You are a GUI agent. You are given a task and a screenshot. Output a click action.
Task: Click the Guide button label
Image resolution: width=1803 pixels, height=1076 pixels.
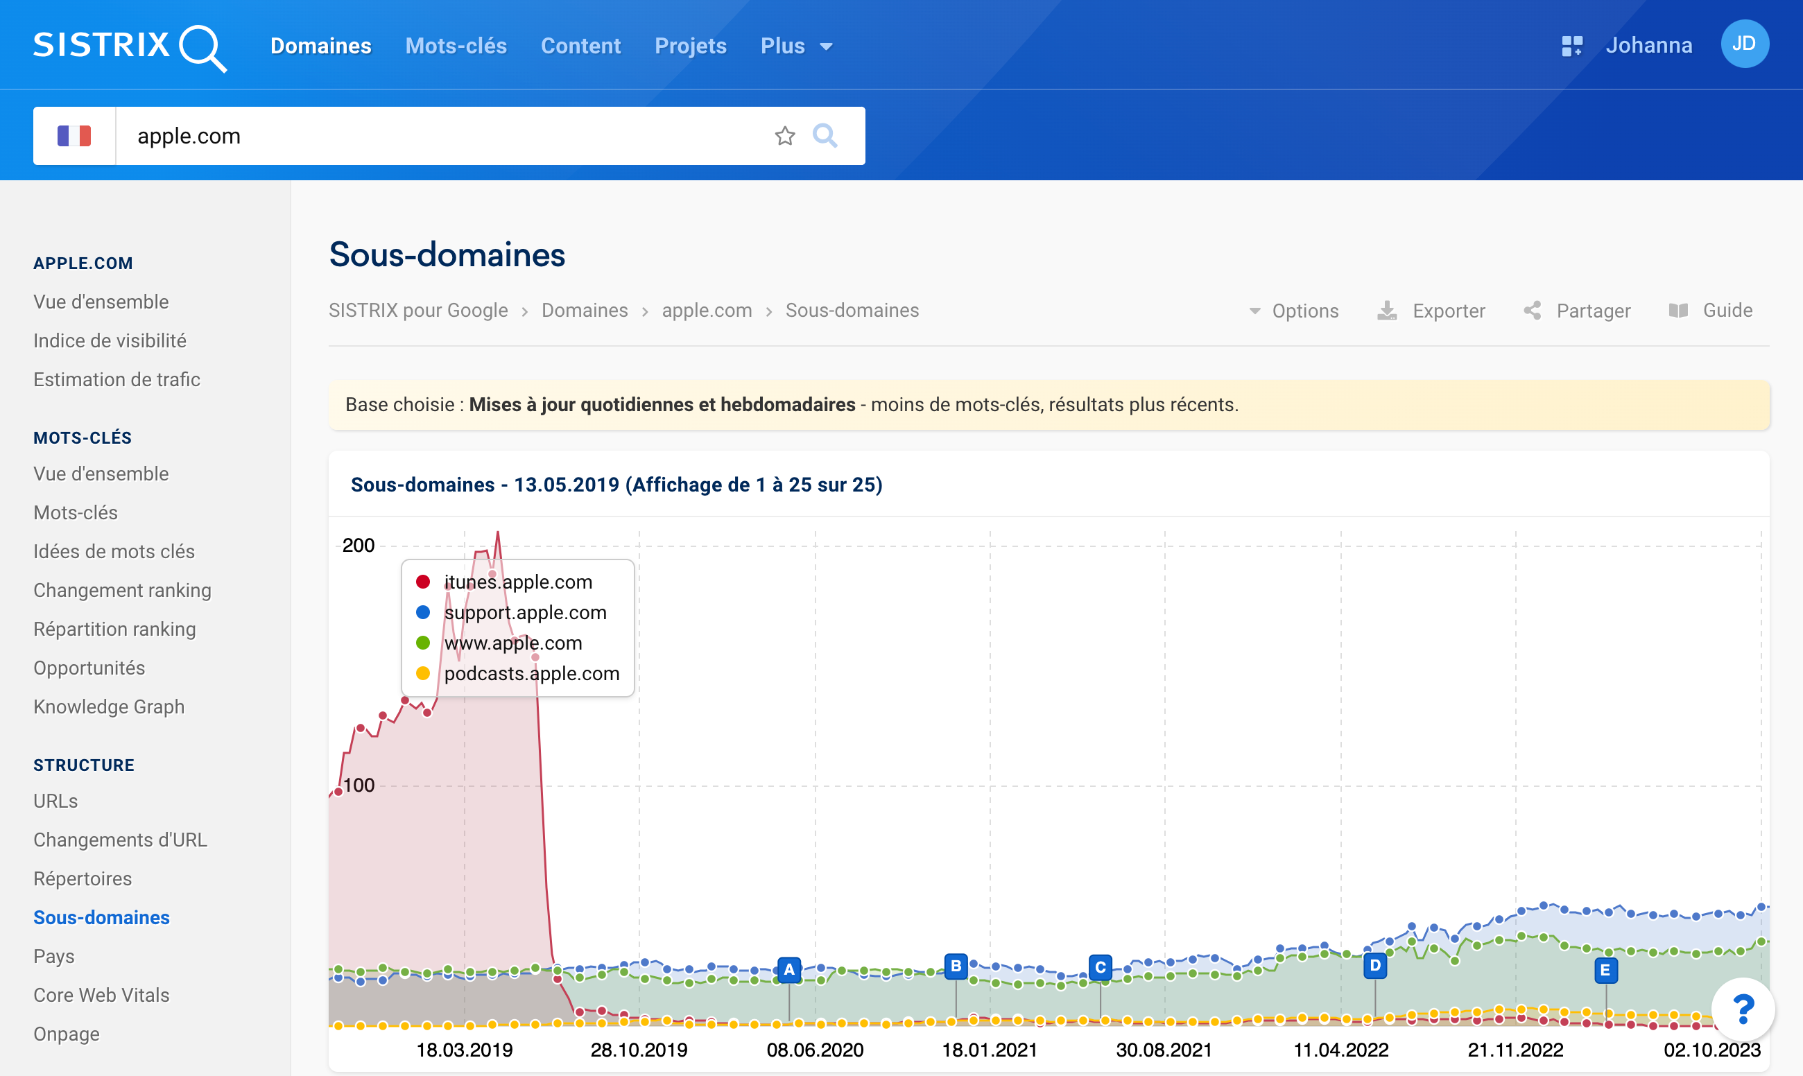pyautogui.click(x=1727, y=311)
